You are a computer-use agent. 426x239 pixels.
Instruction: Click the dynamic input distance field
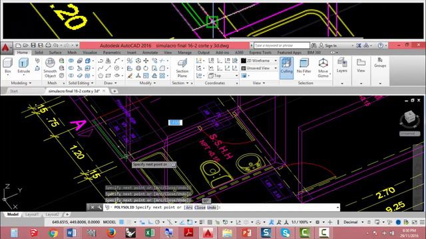tap(175, 122)
